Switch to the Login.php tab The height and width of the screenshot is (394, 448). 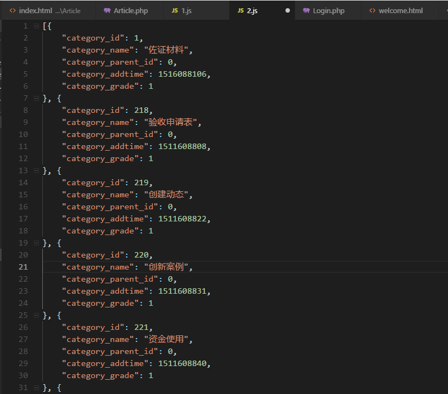click(328, 11)
